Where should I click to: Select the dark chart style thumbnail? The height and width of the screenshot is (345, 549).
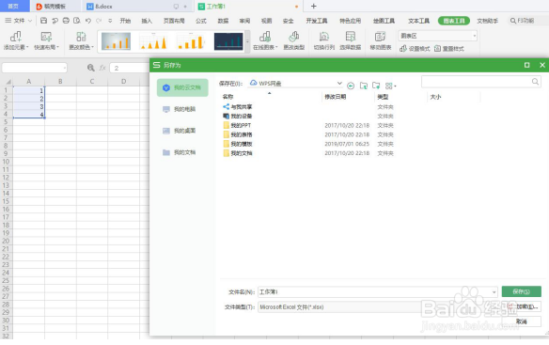tap(228, 41)
